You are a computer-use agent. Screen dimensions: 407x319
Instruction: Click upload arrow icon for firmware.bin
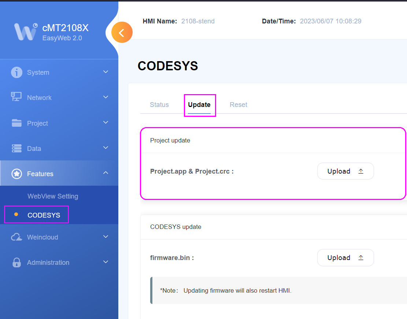coord(361,257)
